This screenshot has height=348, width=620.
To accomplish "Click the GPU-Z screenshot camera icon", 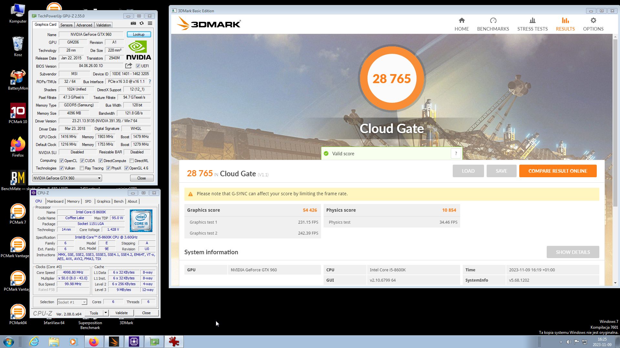I will [133, 24].
